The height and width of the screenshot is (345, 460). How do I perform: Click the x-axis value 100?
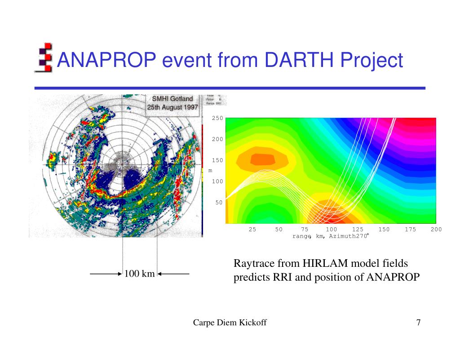click(x=332, y=230)
